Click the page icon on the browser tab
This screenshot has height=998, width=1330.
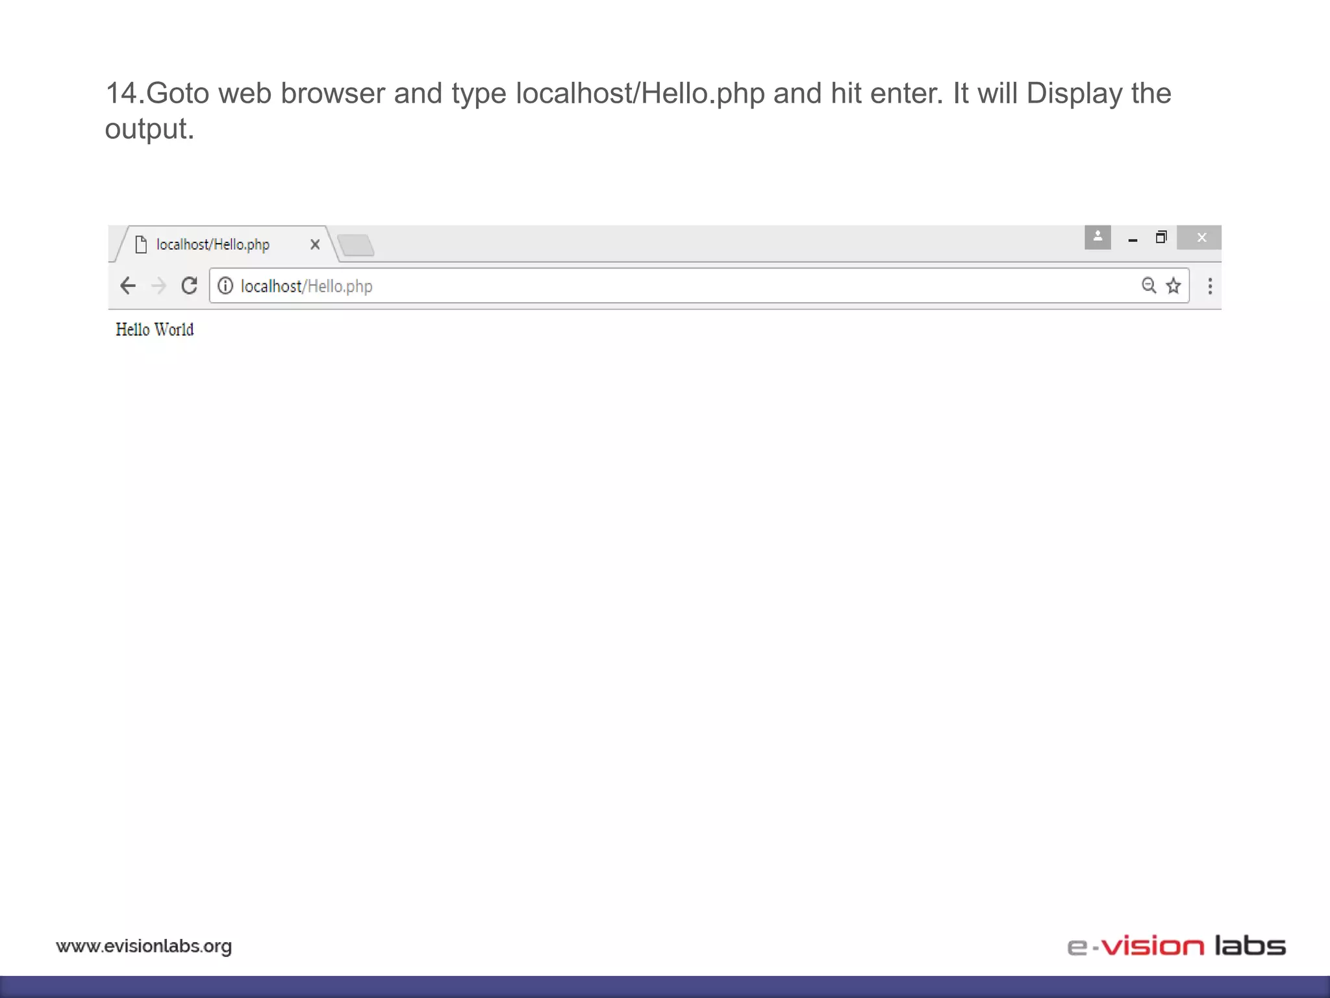tap(141, 244)
